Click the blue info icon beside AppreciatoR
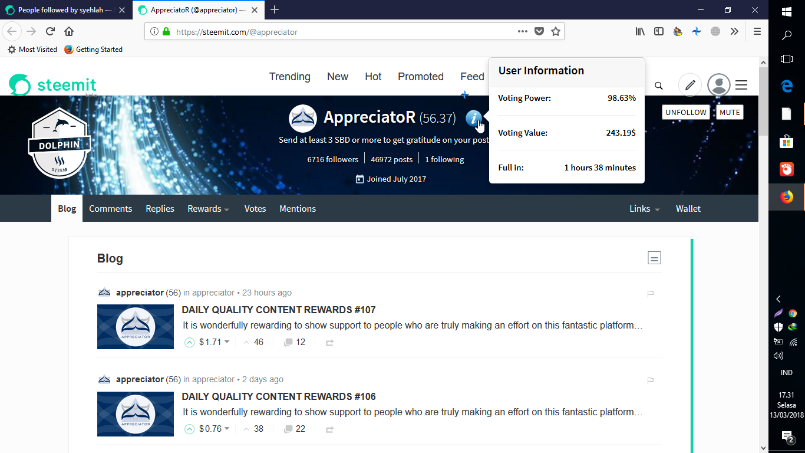Viewport: 805px width, 453px height. click(x=474, y=118)
